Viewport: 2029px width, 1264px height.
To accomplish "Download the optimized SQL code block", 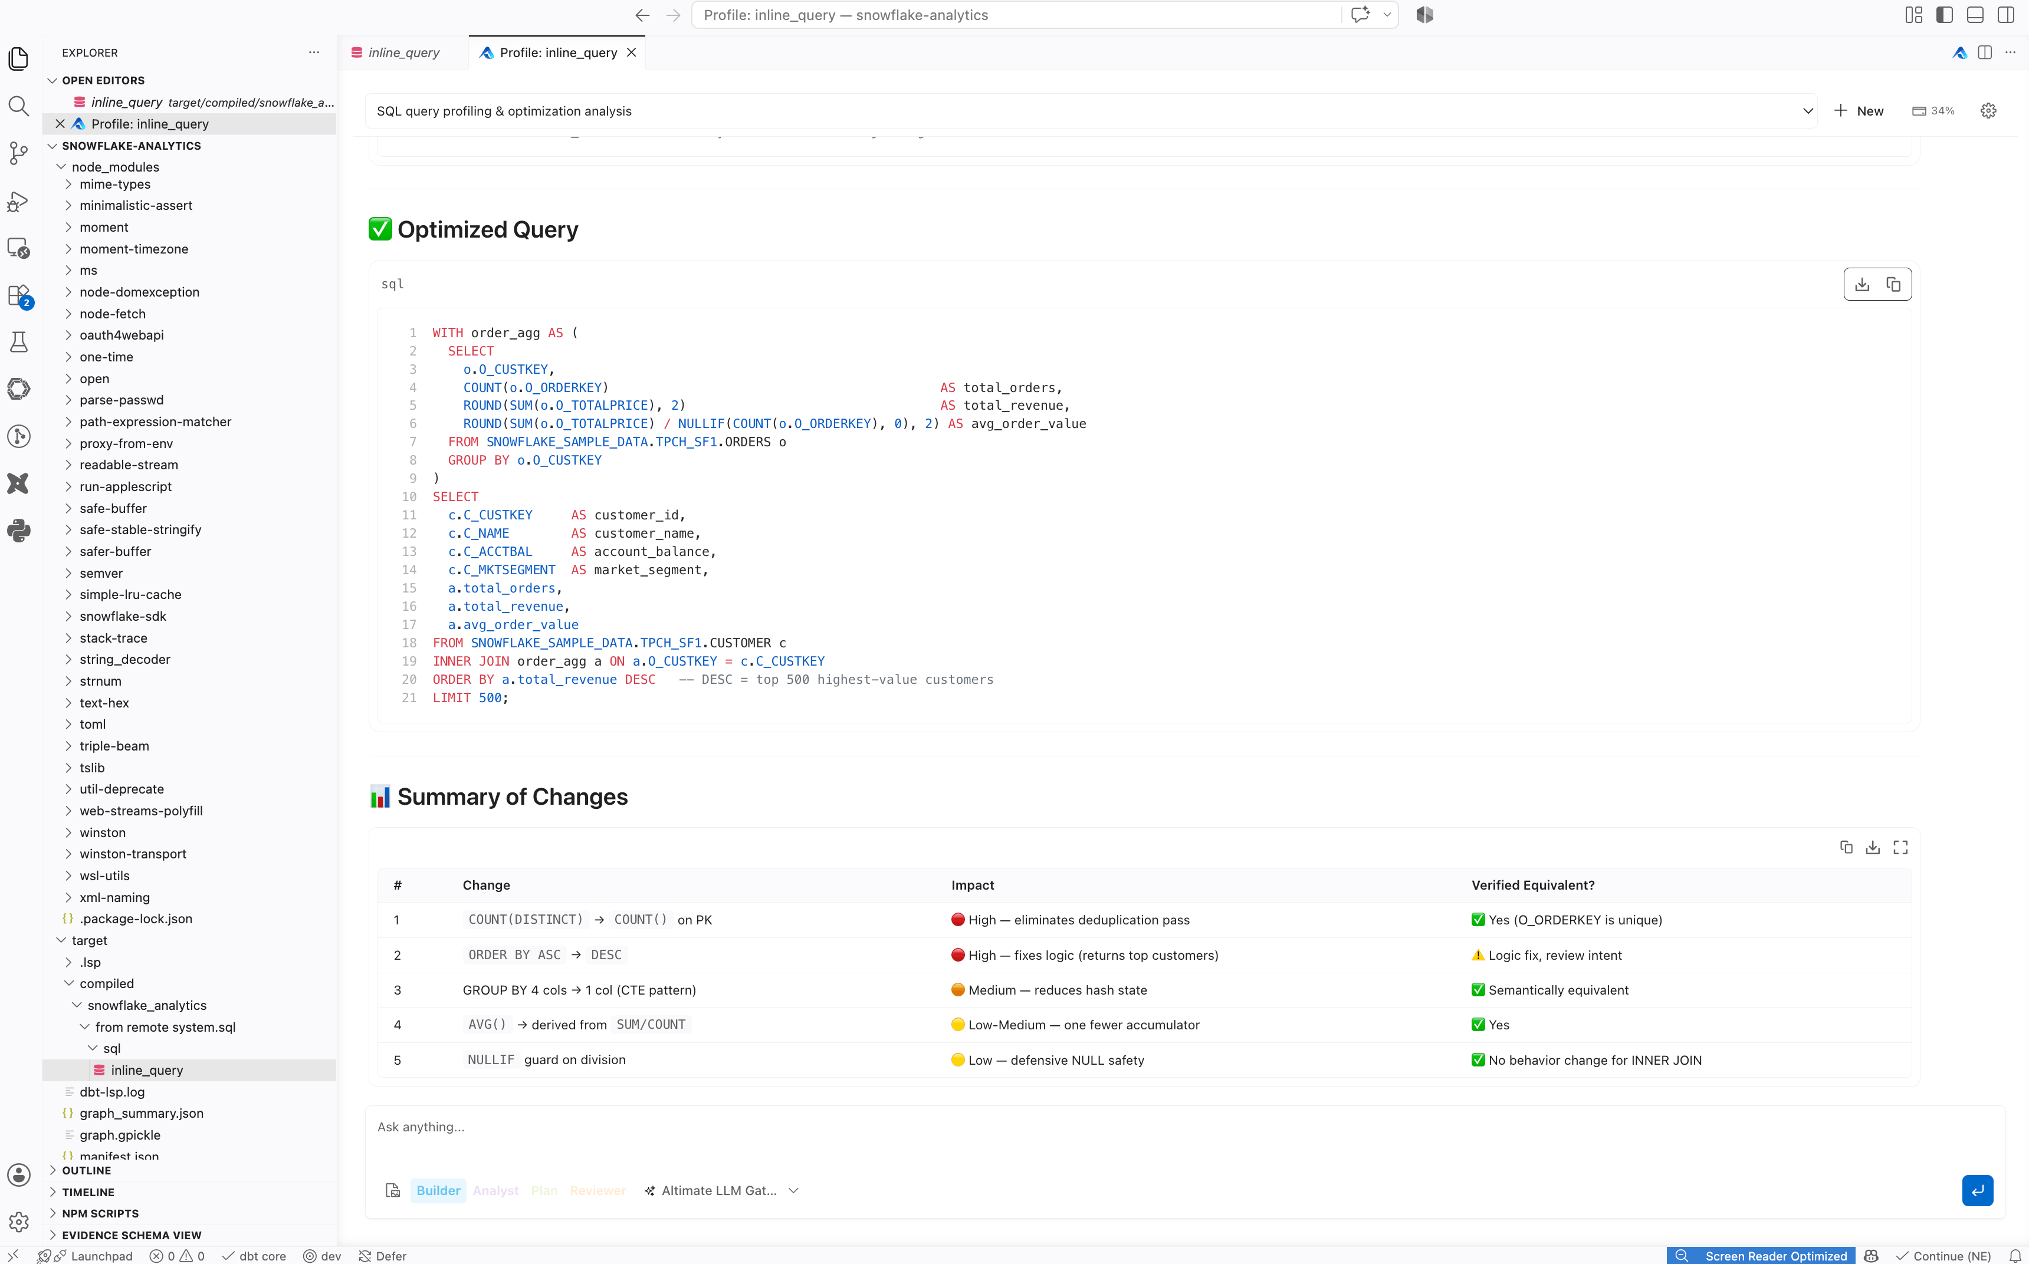I will 1861,284.
